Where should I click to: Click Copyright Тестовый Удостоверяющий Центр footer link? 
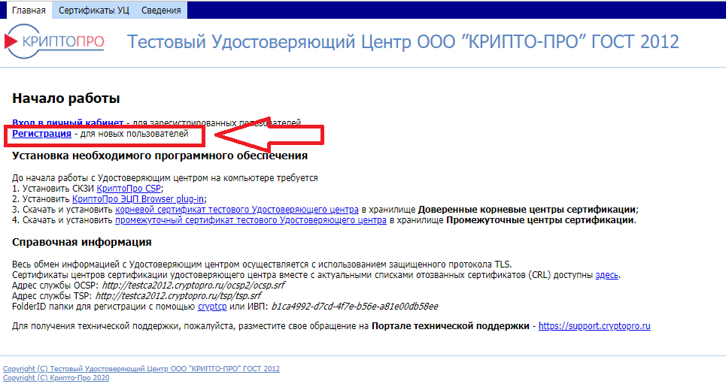pos(141,369)
